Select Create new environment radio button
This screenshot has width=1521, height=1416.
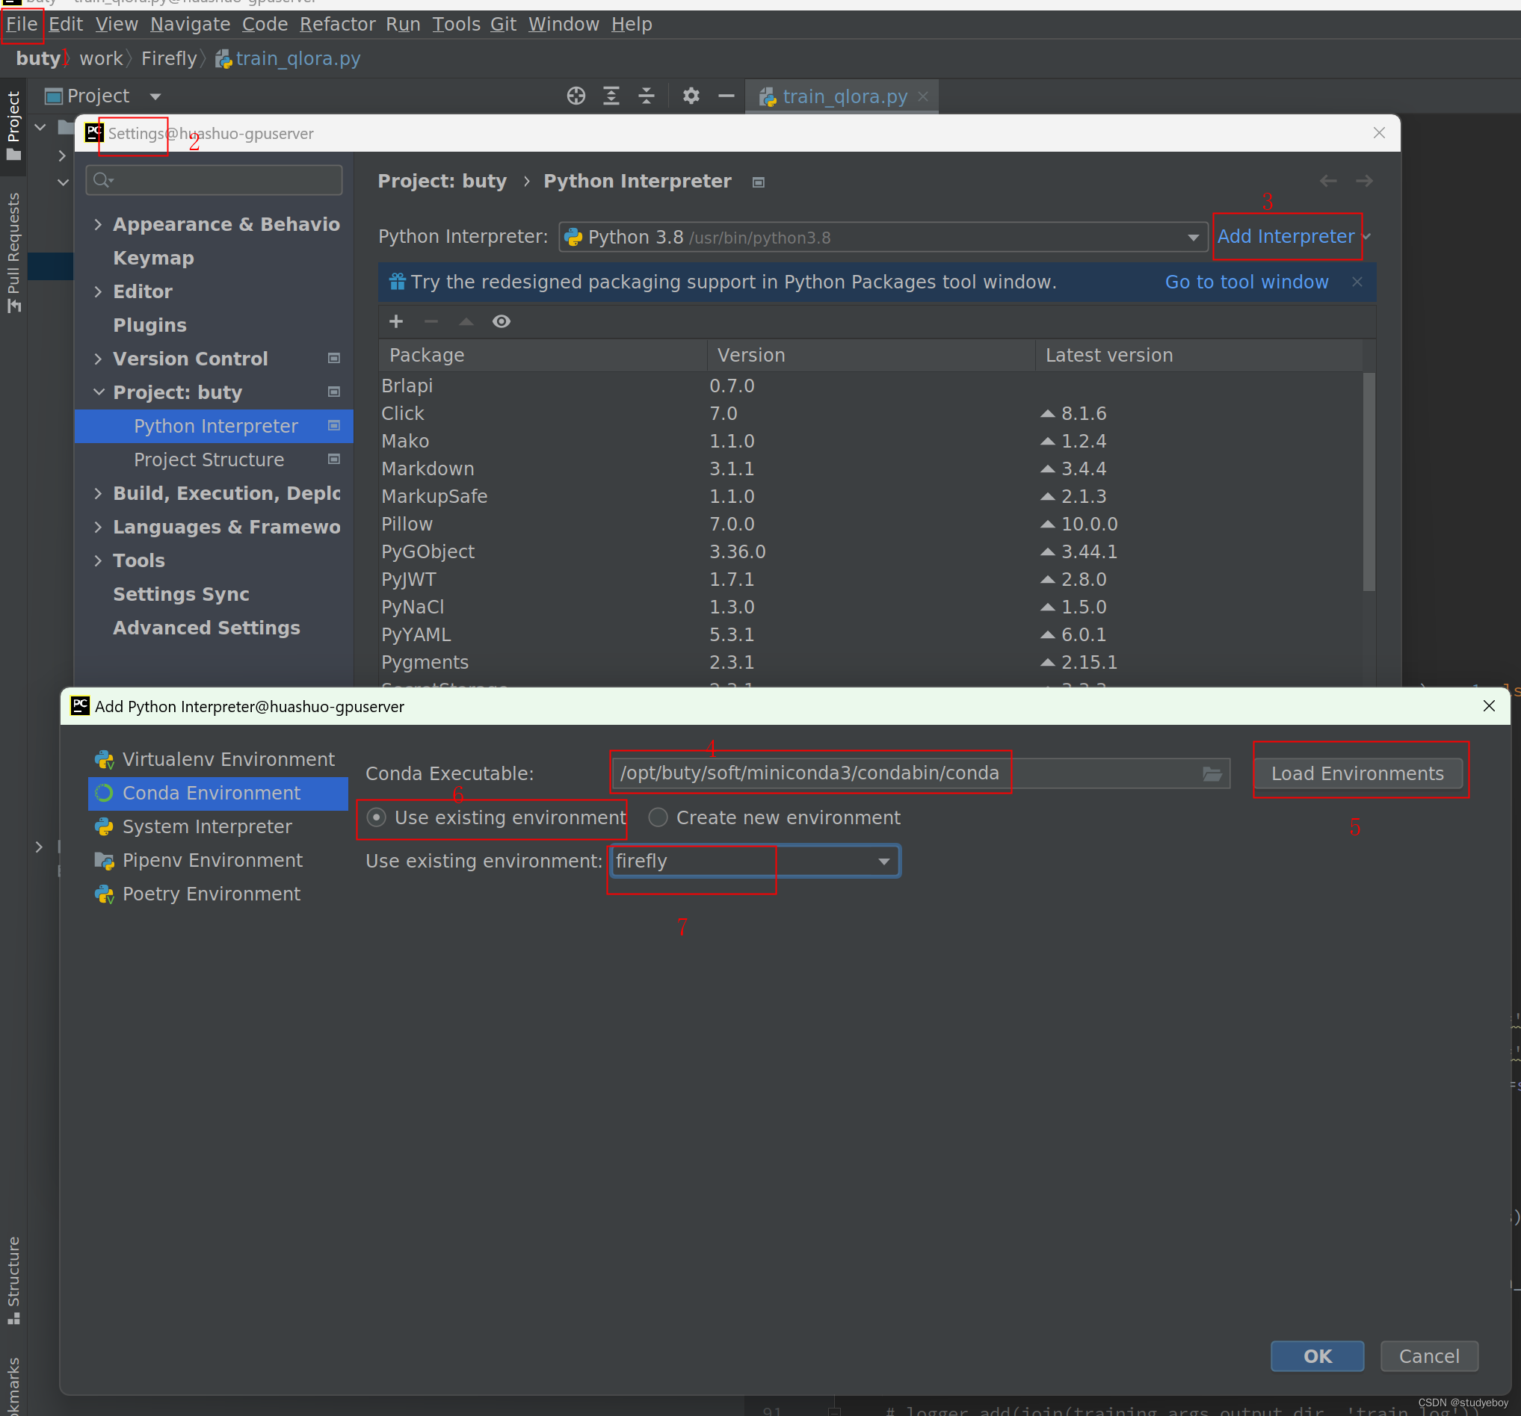point(658,817)
